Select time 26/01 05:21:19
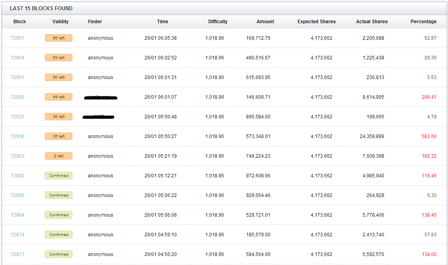This screenshot has height=265, width=448. click(161, 156)
